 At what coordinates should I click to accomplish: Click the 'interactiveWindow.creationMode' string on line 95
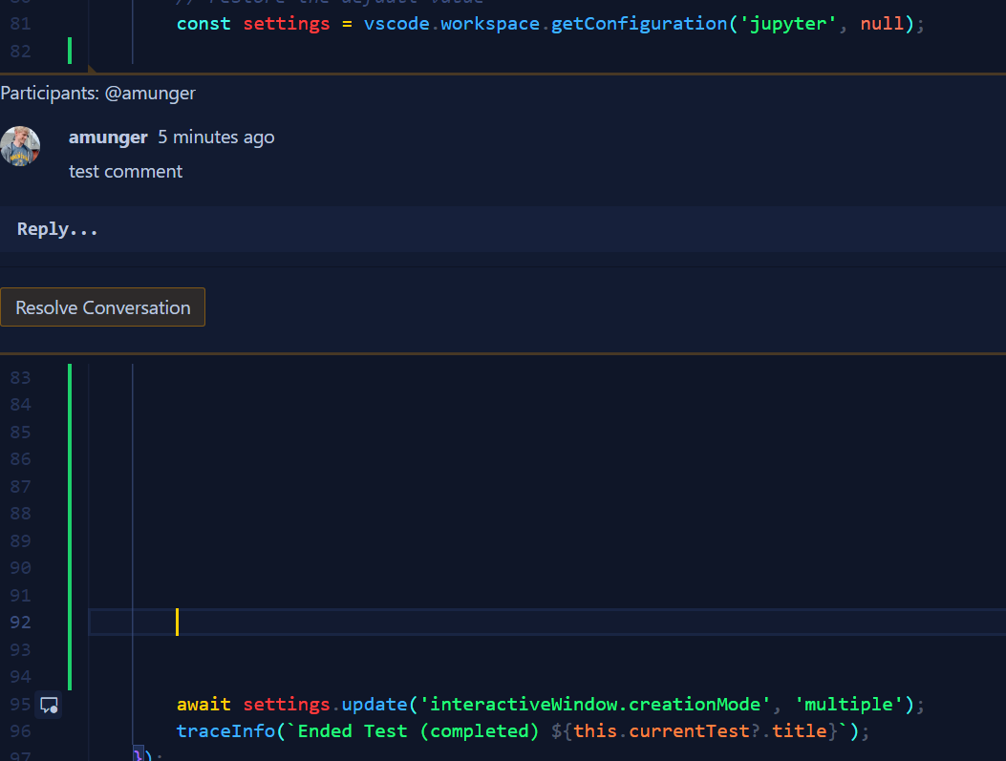pyautogui.click(x=592, y=704)
